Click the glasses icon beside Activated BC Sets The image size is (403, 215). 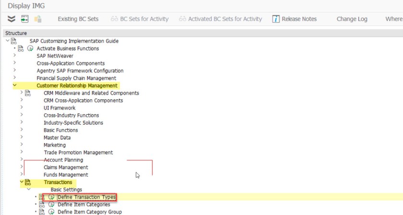pyautogui.click(x=182, y=19)
